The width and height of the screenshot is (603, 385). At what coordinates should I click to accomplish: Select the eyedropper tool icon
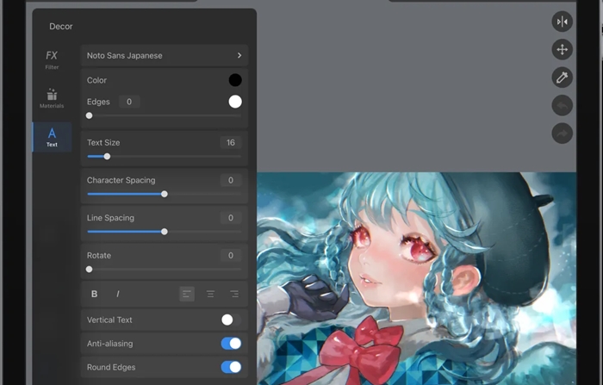563,78
